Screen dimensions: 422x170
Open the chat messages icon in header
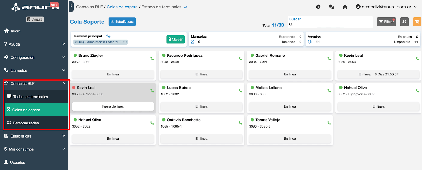[332, 7]
